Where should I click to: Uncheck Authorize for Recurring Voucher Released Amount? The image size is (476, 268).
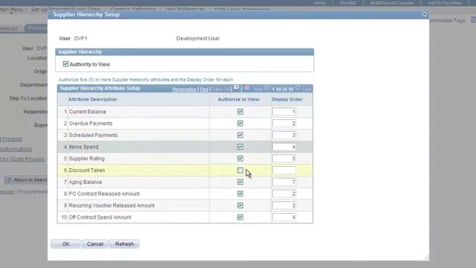240,205
